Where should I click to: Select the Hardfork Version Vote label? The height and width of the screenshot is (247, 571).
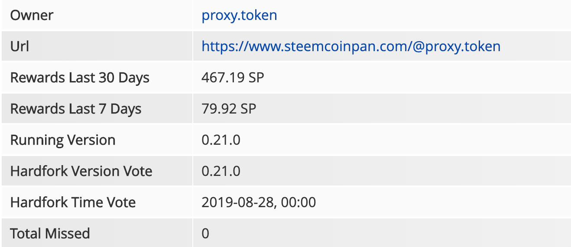coord(81,171)
